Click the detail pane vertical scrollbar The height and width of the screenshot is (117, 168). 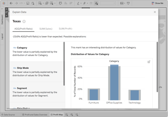pos(157,67)
